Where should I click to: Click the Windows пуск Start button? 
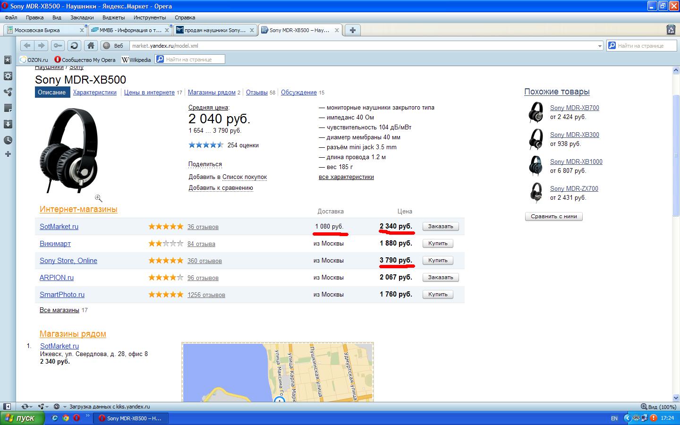[x=23, y=418]
